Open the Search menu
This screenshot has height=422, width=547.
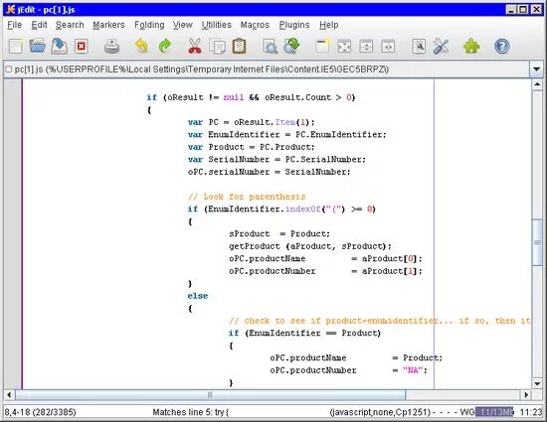click(70, 25)
